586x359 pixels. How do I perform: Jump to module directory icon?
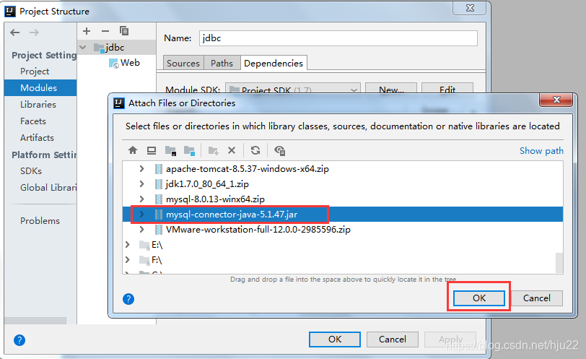tap(190, 151)
